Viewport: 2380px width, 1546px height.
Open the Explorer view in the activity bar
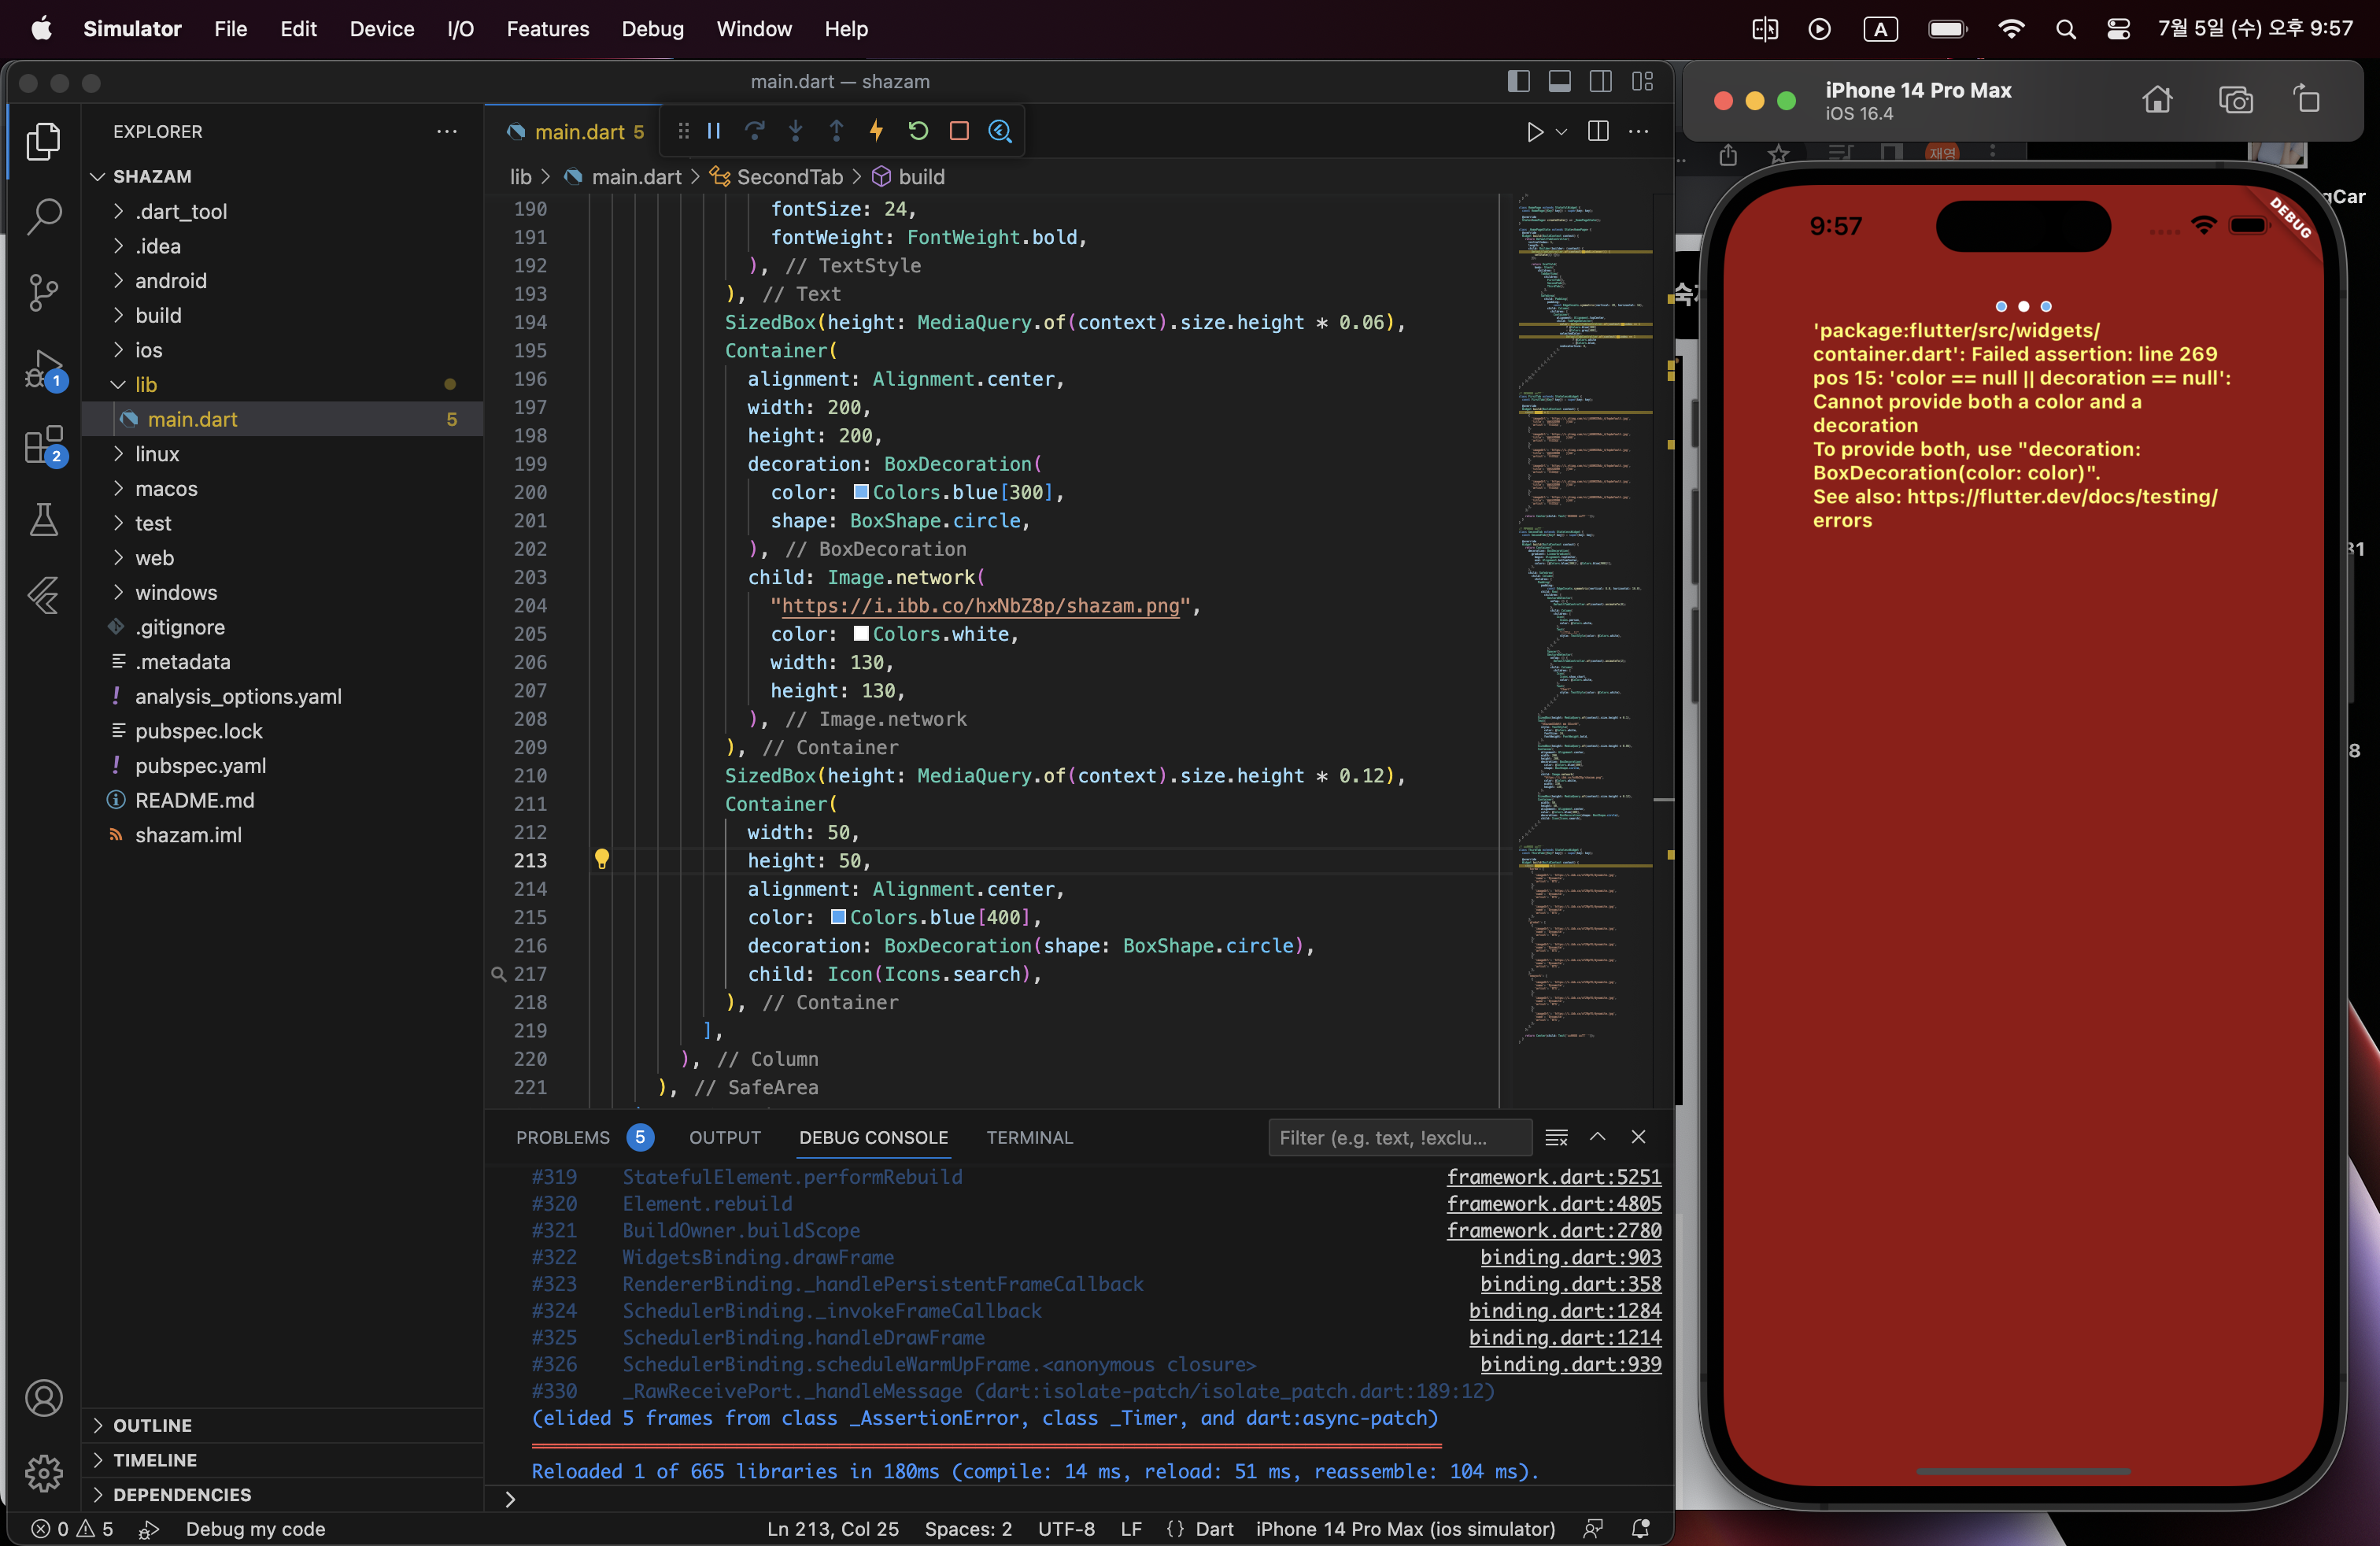(43, 141)
